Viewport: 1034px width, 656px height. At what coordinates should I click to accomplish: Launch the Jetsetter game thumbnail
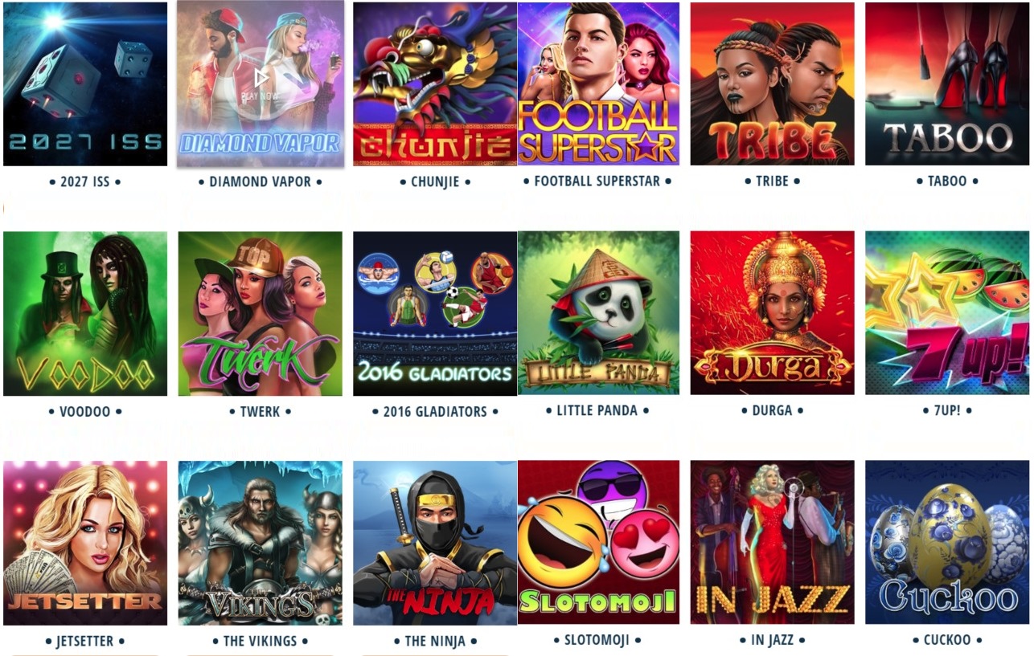coord(85,543)
